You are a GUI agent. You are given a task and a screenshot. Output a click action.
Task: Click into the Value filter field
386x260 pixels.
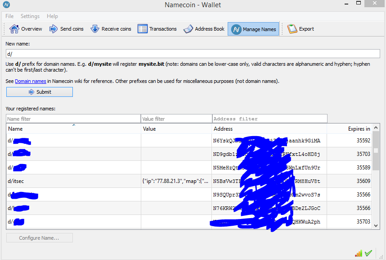pyautogui.click(x=176, y=119)
